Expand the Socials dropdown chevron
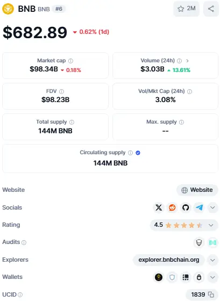Screen dimensions: 220x302 (212, 207)
